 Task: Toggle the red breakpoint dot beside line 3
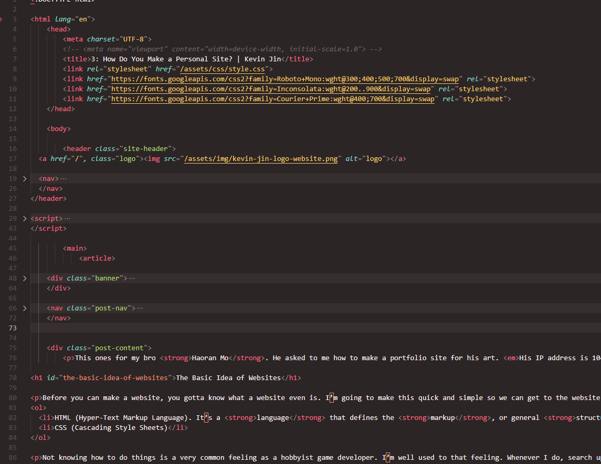pos(2,19)
